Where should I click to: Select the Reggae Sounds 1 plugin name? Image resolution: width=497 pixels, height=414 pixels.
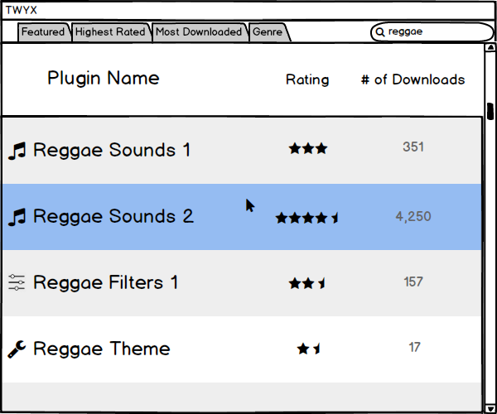pos(112,150)
